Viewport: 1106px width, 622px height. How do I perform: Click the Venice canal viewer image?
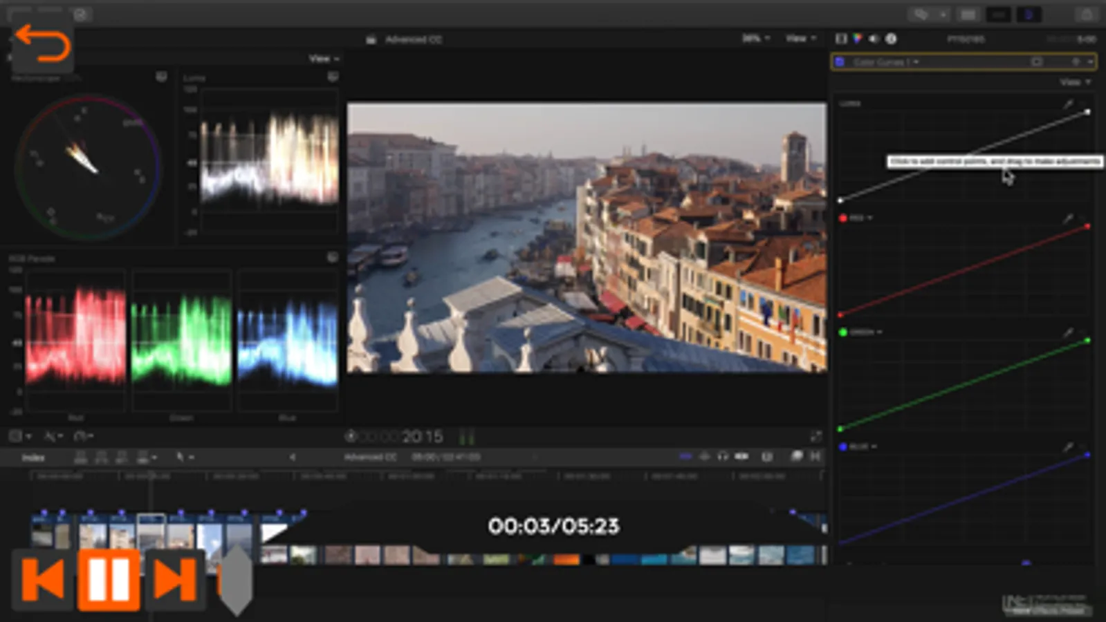[x=587, y=238]
